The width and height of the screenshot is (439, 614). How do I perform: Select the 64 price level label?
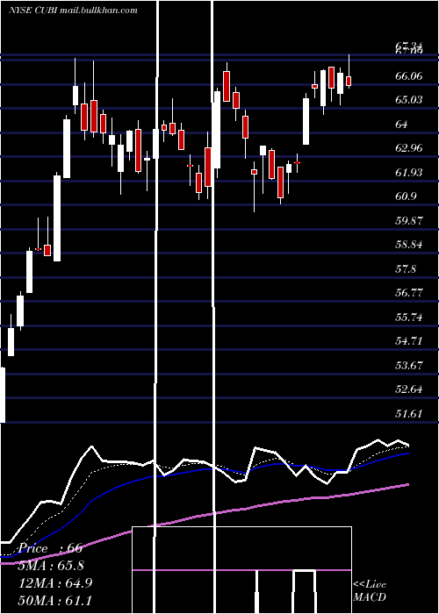tap(402, 125)
